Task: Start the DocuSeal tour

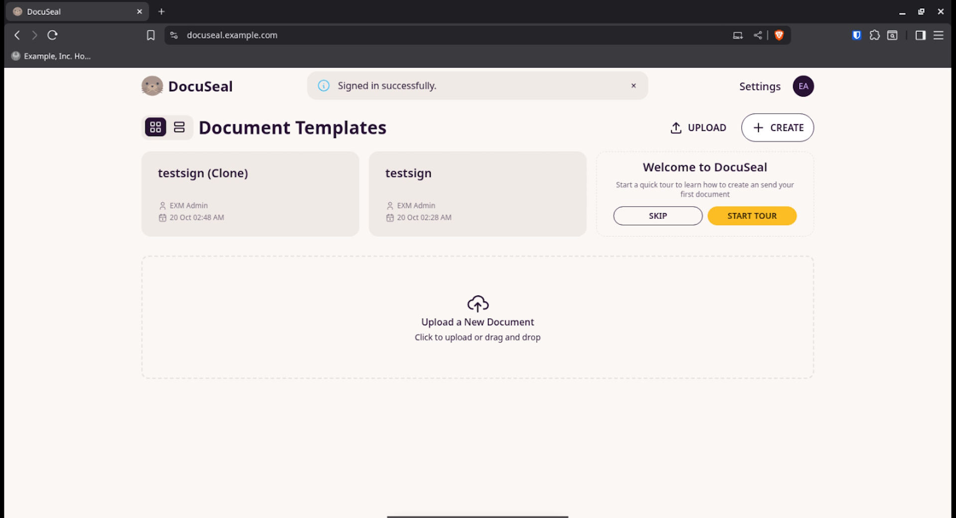Action: pyautogui.click(x=751, y=216)
